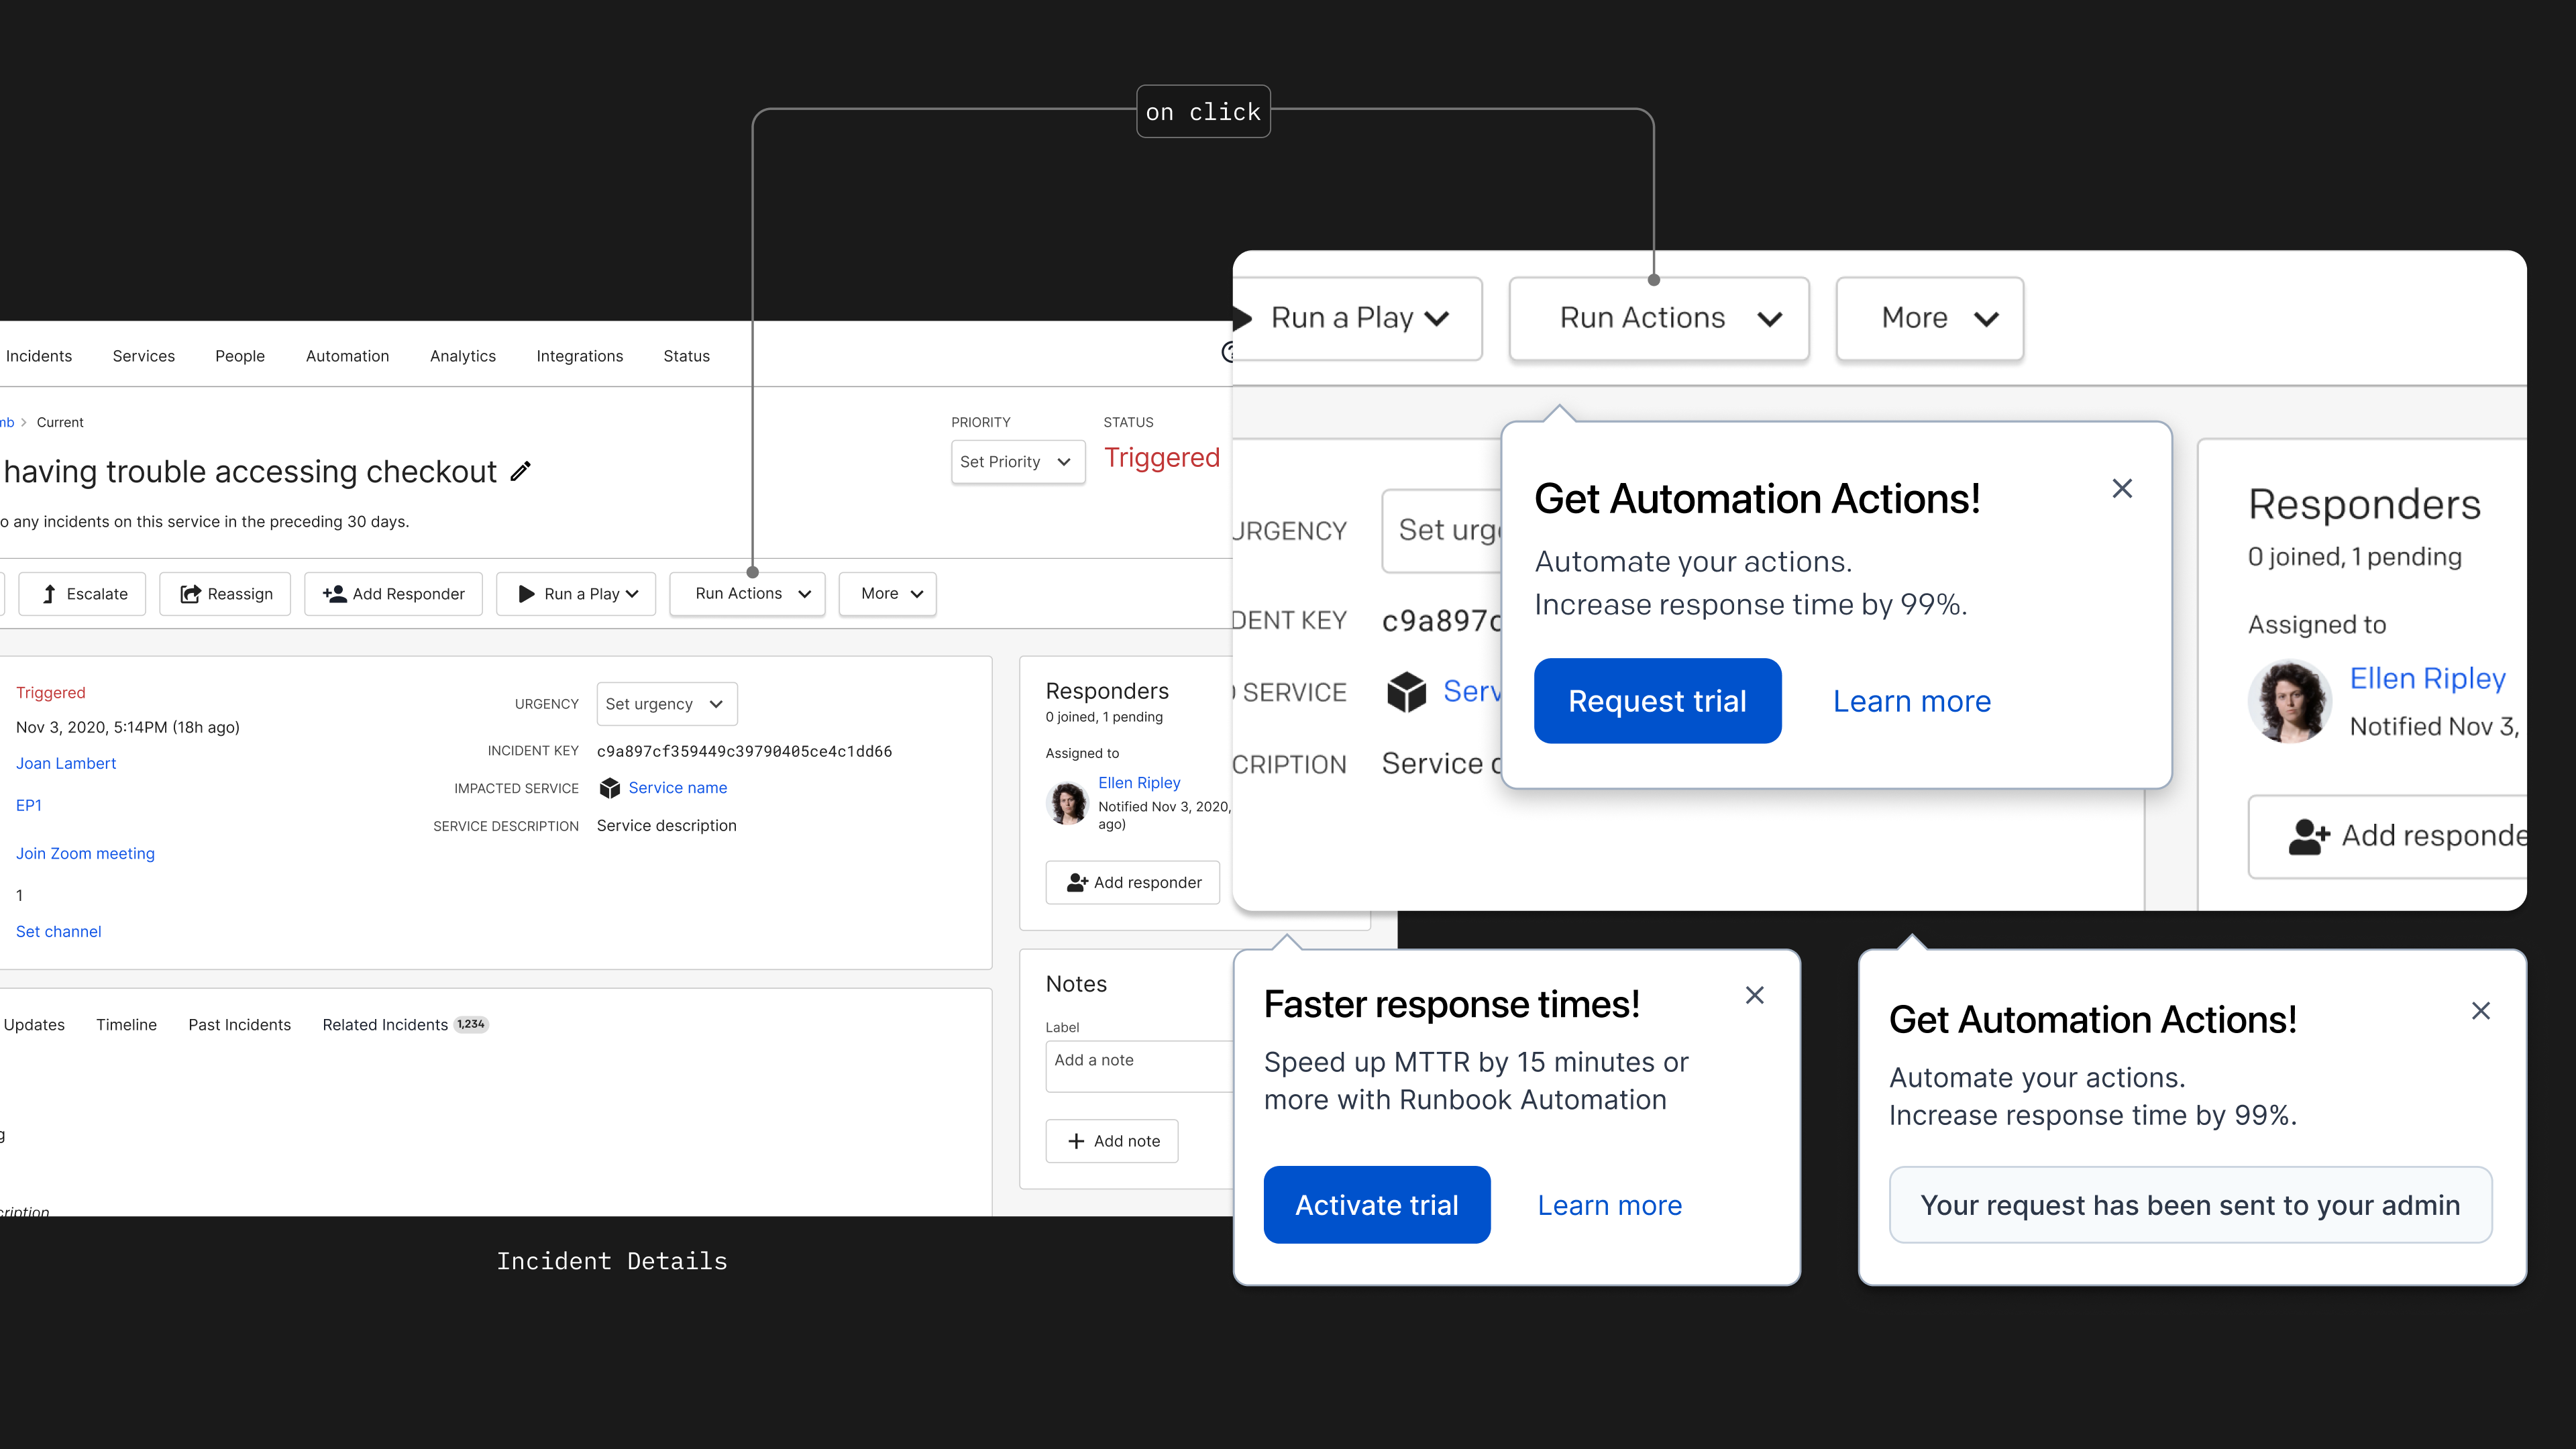
Task: Click the add responder icon in Responders panel
Action: (1076, 882)
